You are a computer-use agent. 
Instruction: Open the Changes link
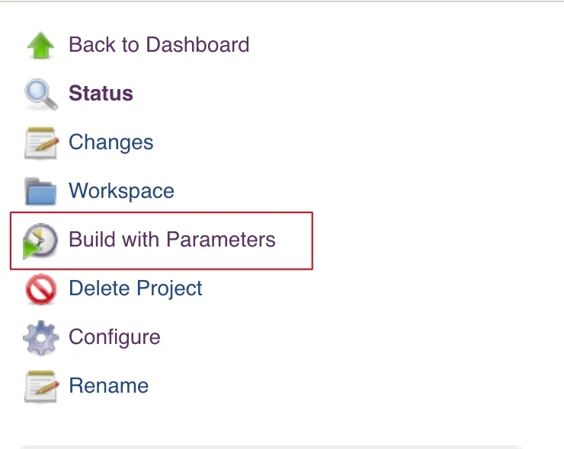111,142
